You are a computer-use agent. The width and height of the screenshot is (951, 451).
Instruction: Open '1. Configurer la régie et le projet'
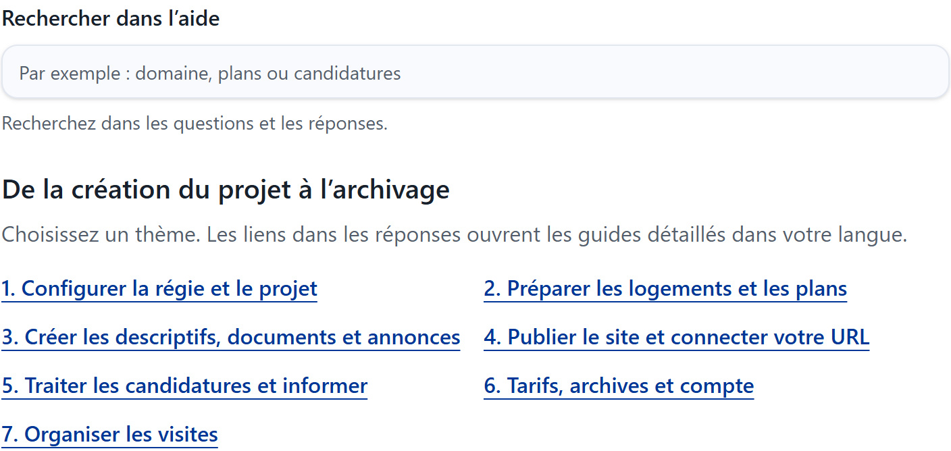[159, 289]
